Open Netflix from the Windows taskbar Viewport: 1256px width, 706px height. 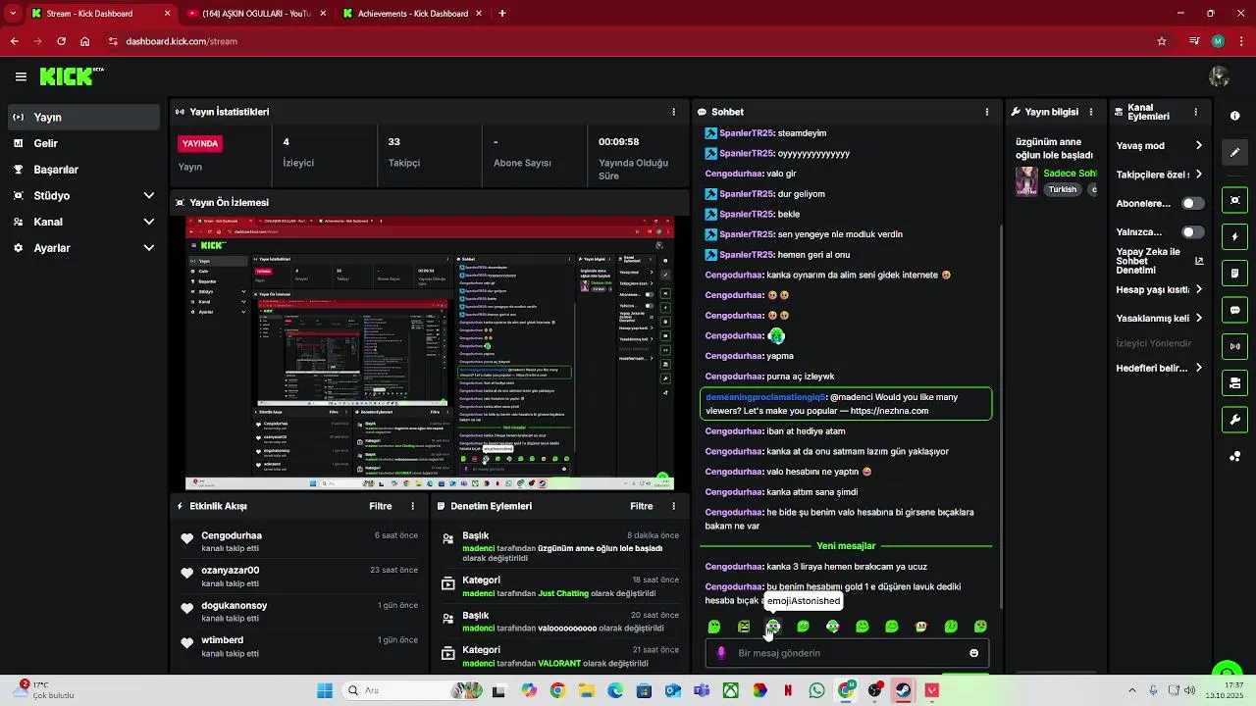tap(788, 690)
